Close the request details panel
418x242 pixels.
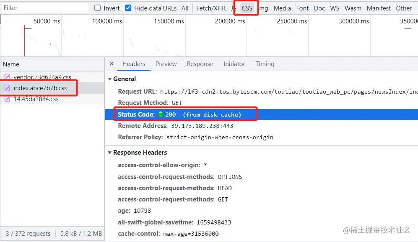112,64
